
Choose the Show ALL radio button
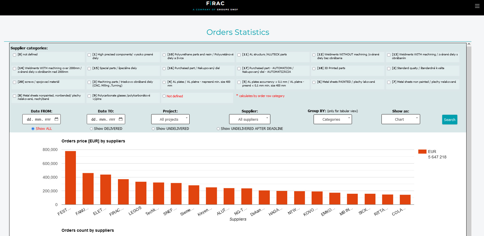(33, 129)
